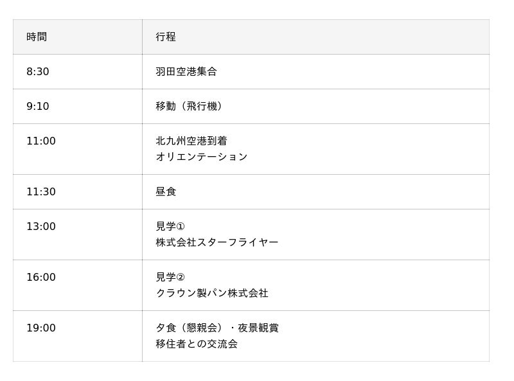Select the 11:30 time cell
The height and width of the screenshot is (381, 514).
point(41,191)
